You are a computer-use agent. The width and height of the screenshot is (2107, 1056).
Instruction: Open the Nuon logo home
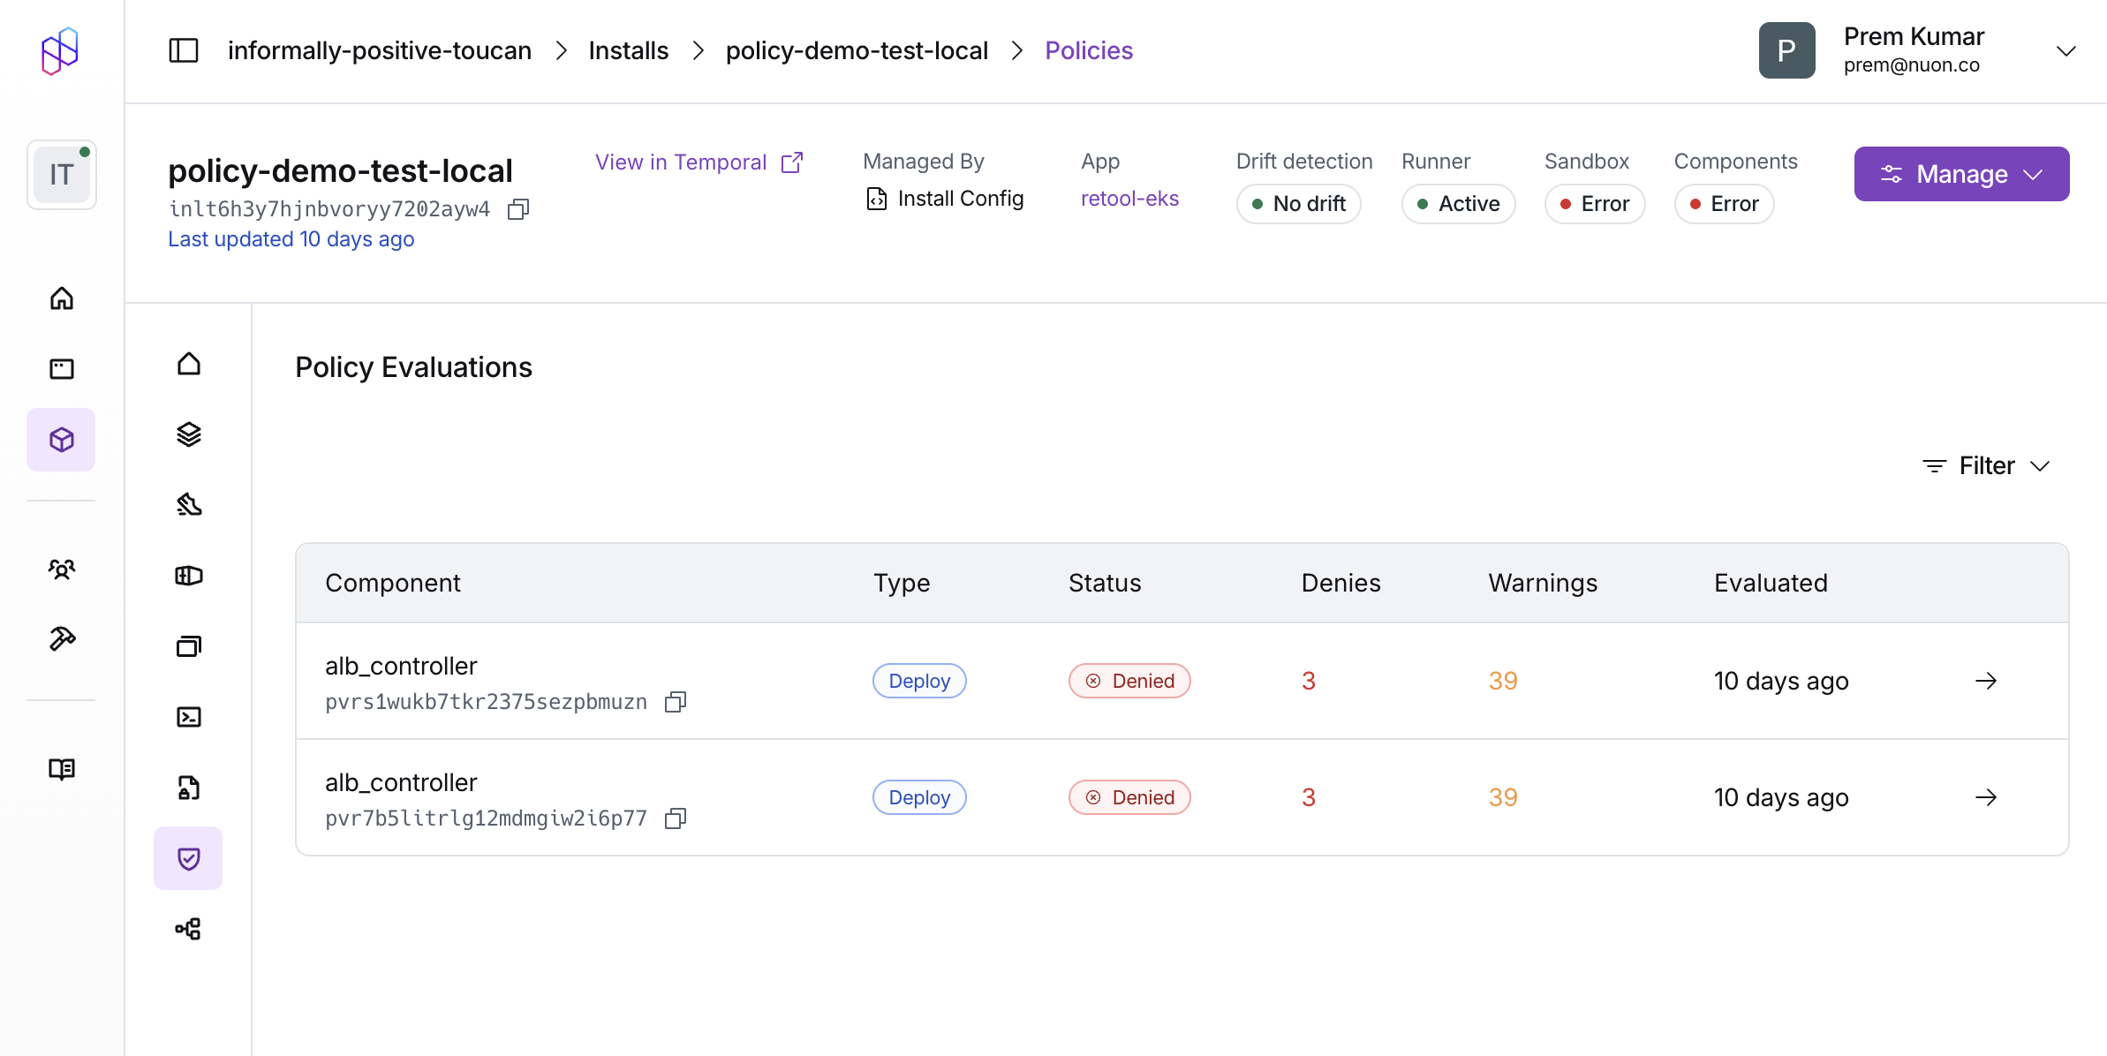pyautogui.click(x=60, y=51)
